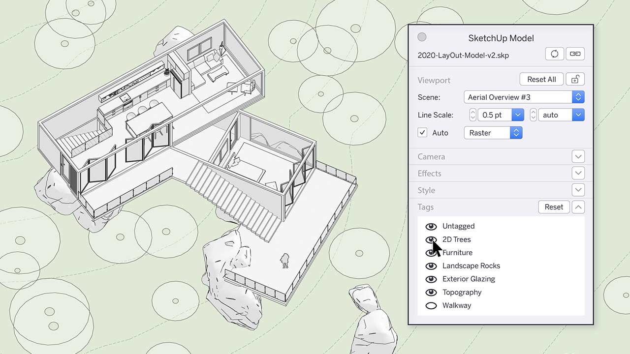Expand the Effects section
This screenshot has width=630, height=354.
[578, 174]
